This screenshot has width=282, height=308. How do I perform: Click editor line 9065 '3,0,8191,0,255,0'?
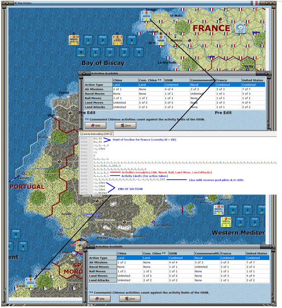click(x=107, y=166)
